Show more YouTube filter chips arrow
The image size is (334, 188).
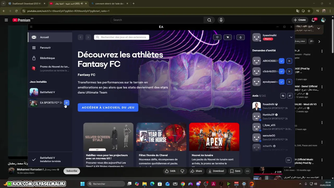coord(319,41)
